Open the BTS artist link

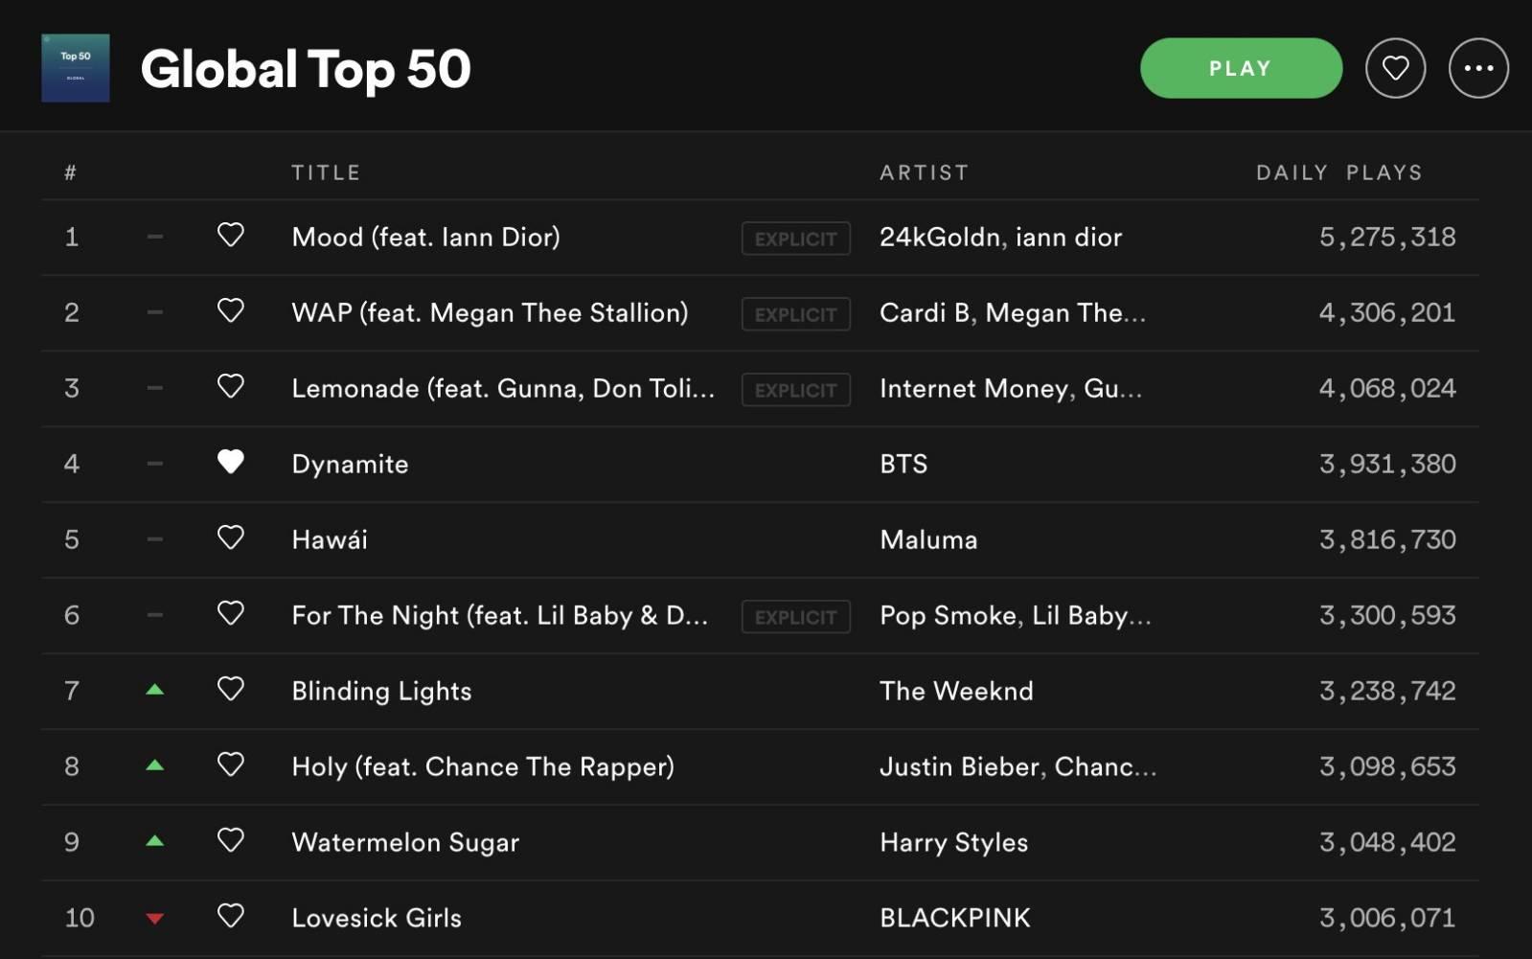[x=903, y=464]
